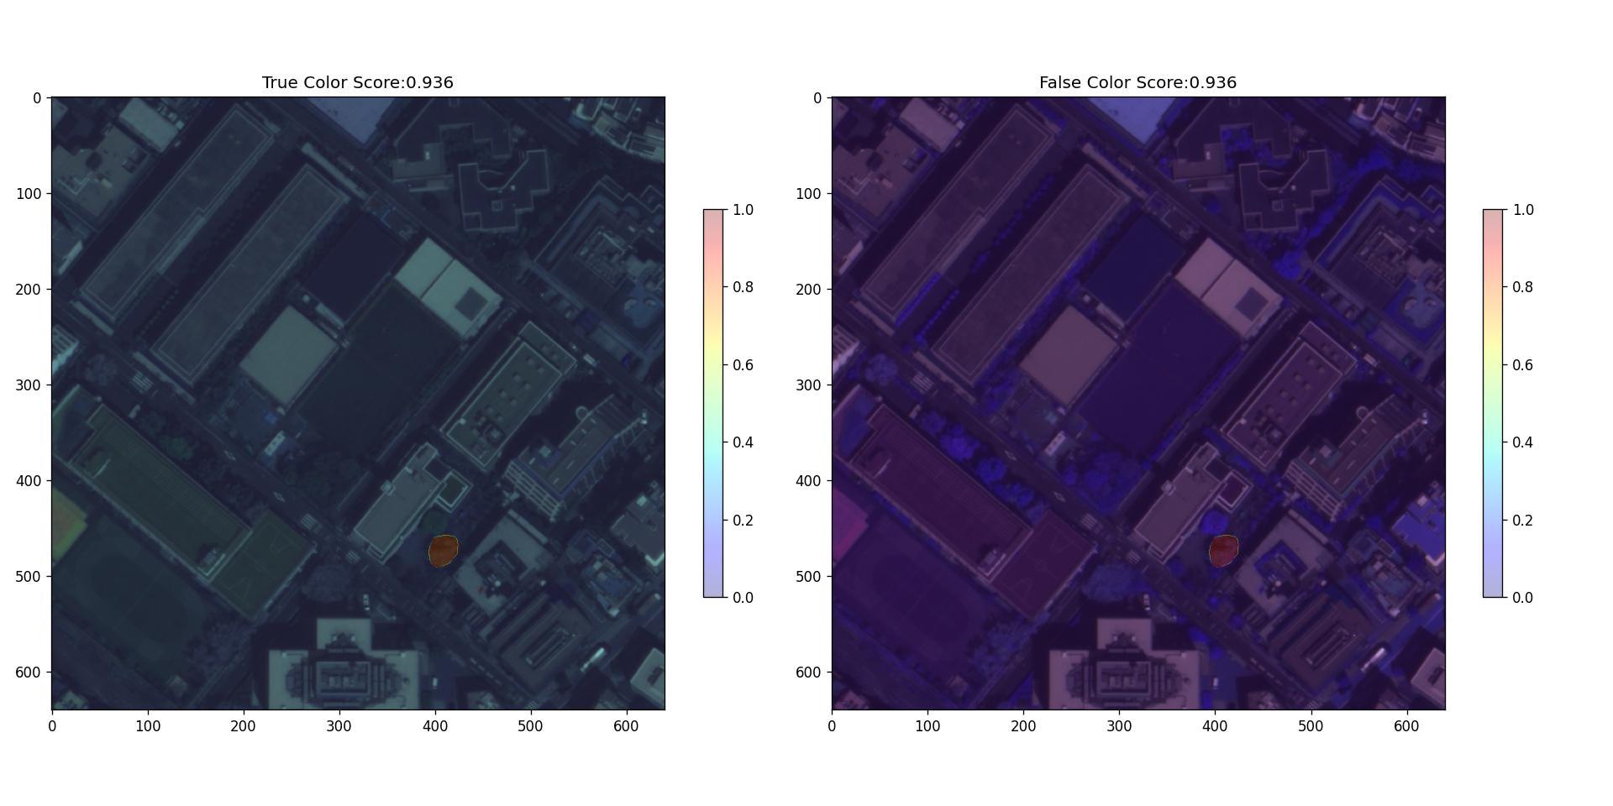The height and width of the screenshot is (806, 1613).
Task: Click the True Color satellite image
Action: [358, 403]
